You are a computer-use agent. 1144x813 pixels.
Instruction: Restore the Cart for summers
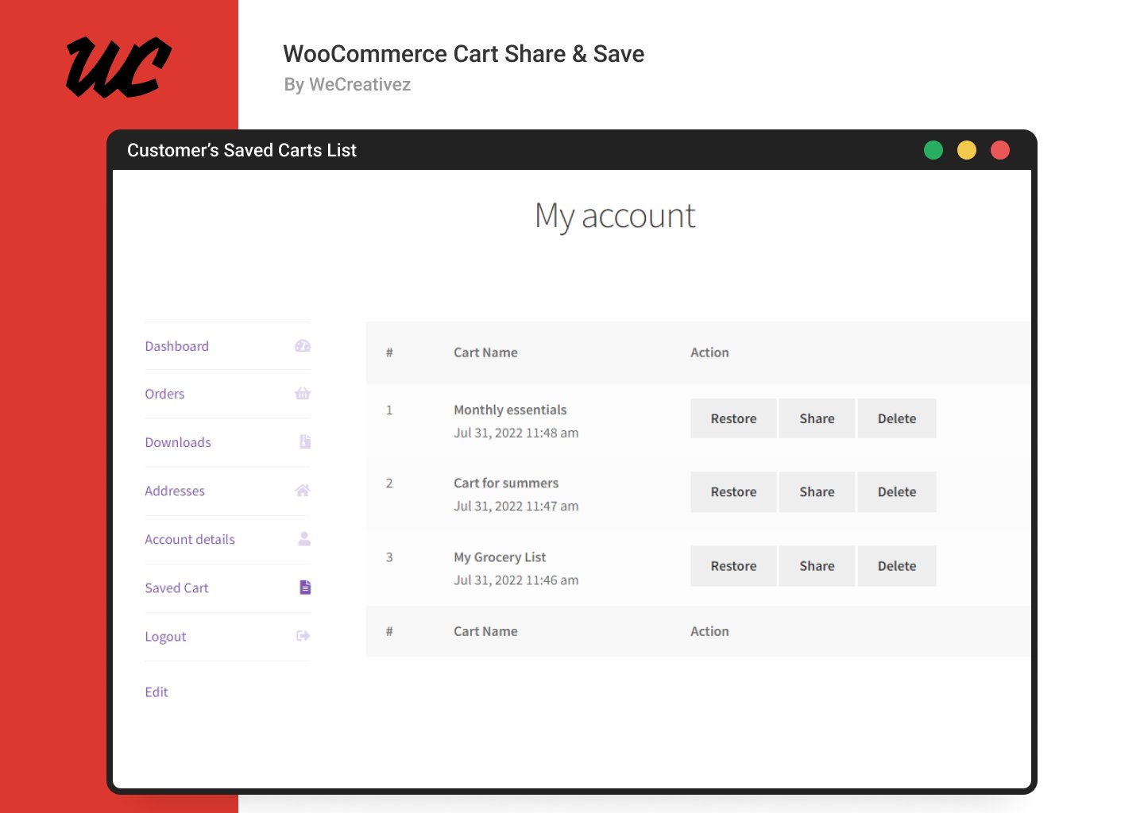tap(733, 491)
